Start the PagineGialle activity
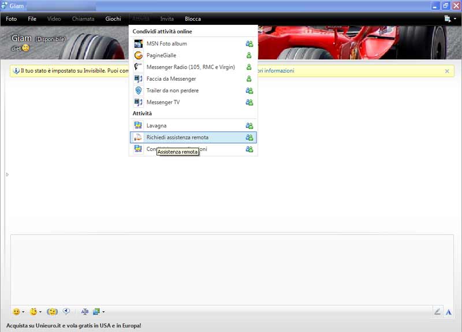 pos(193,55)
